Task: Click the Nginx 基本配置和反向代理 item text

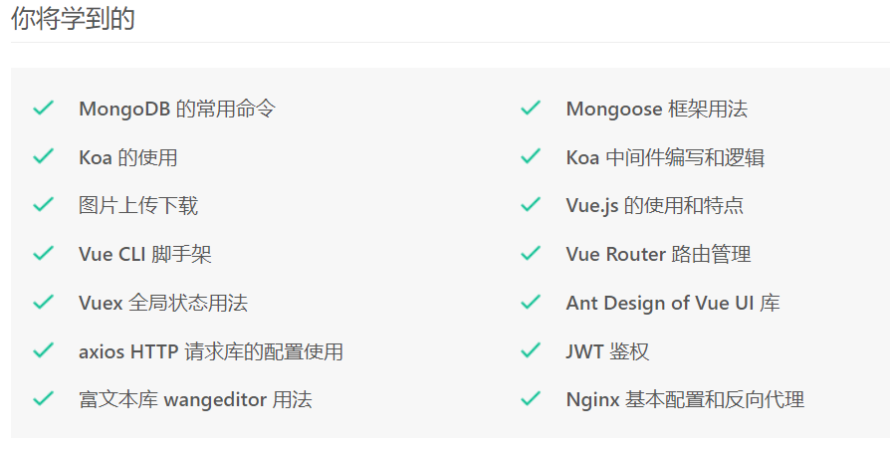Action: [x=685, y=400]
